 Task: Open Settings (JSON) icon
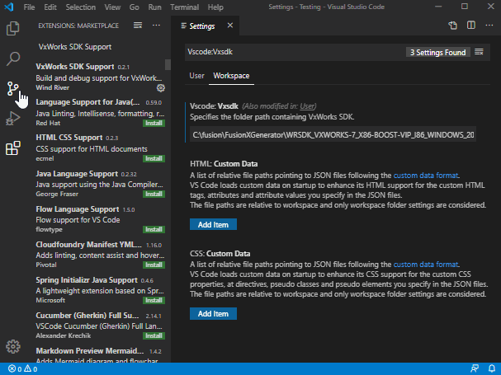click(453, 26)
